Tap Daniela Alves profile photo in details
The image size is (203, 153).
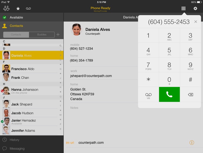tap(77, 30)
